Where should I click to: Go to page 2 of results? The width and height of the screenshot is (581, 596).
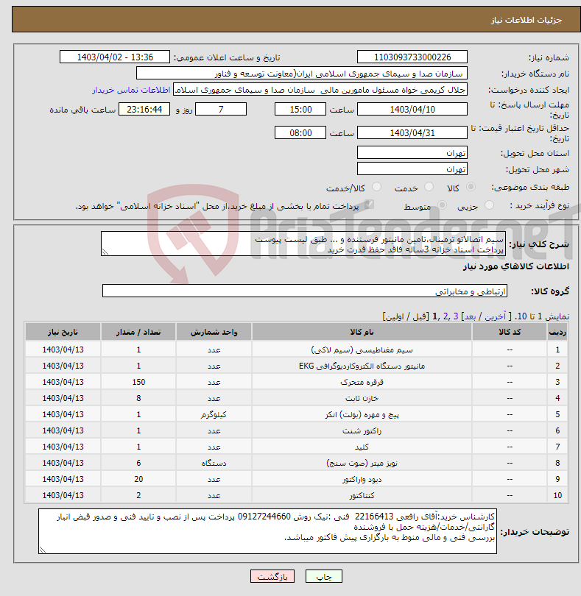pyautogui.click(x=446, y=316)
